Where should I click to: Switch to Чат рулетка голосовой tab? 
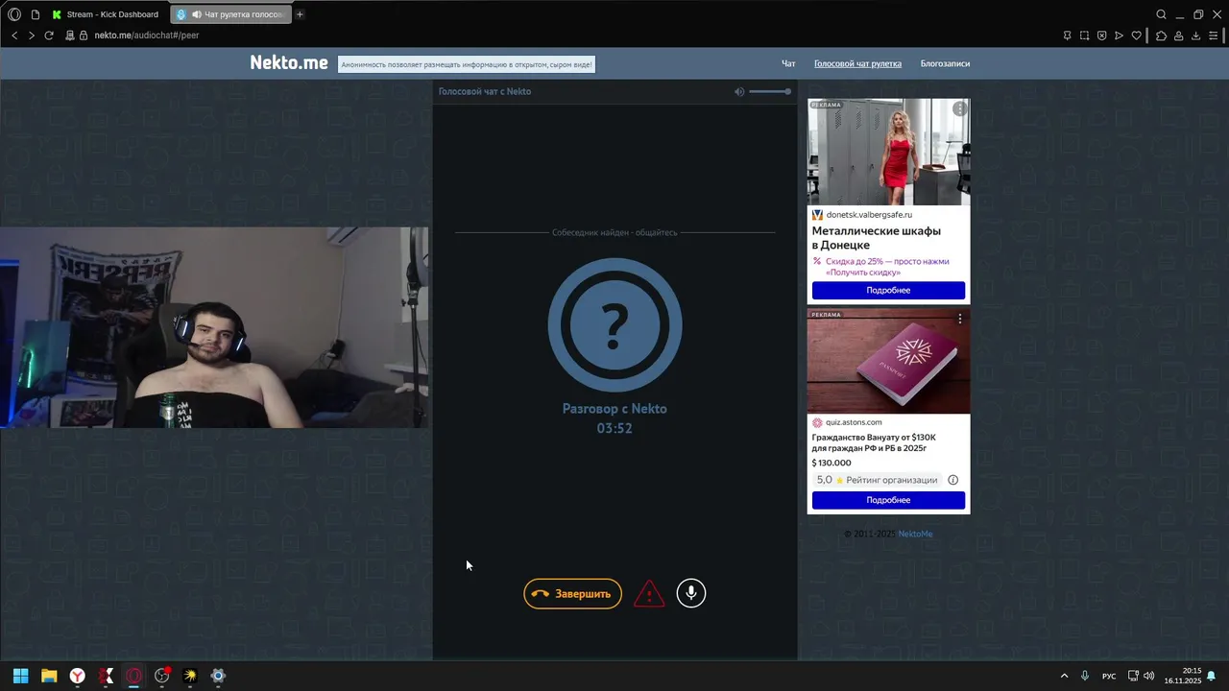[x=231, y=14]
